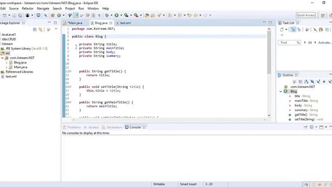Switch to the Problems tab
The image size is (332, 187).
(72, 127)
